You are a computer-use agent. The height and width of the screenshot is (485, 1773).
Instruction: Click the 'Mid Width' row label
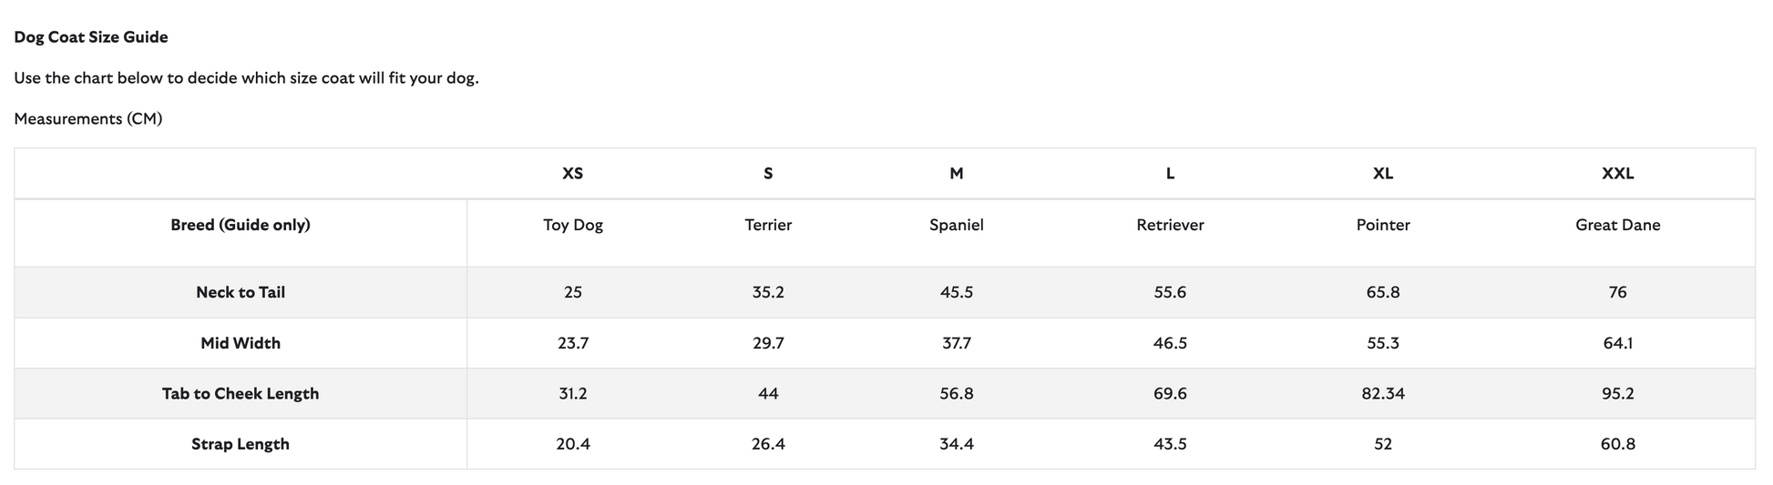click(241, 343)
